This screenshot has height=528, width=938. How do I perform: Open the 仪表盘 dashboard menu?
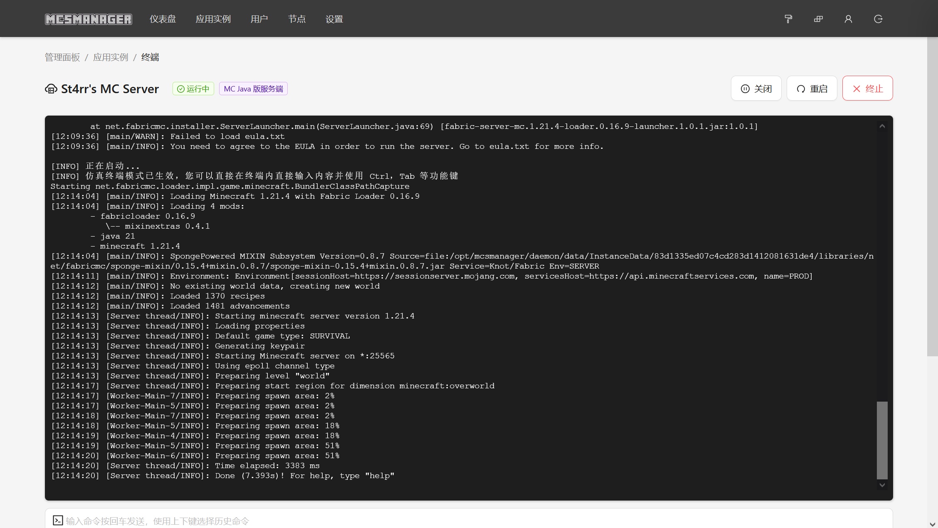click(x=163, y=19)
